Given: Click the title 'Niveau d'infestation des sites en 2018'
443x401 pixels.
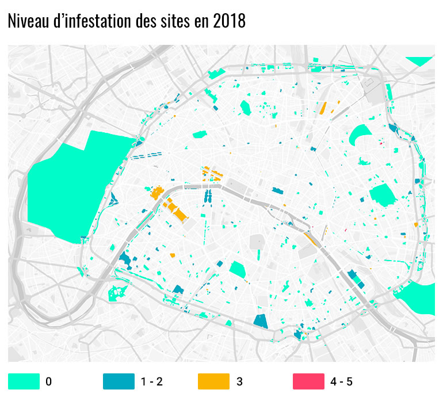Looking at the screenshot, I should [x=127, y=21].
